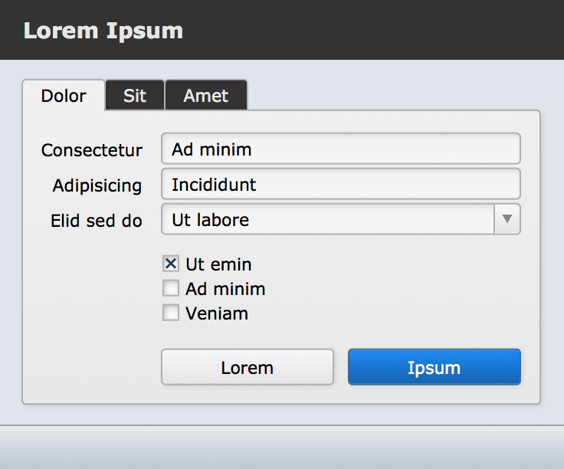
Task: Open the Sit tab
Action: [x=135, y=96]
